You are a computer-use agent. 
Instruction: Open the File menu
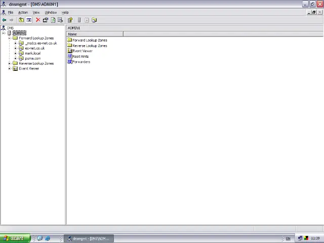pyautogui.click(x=11, y=12)
